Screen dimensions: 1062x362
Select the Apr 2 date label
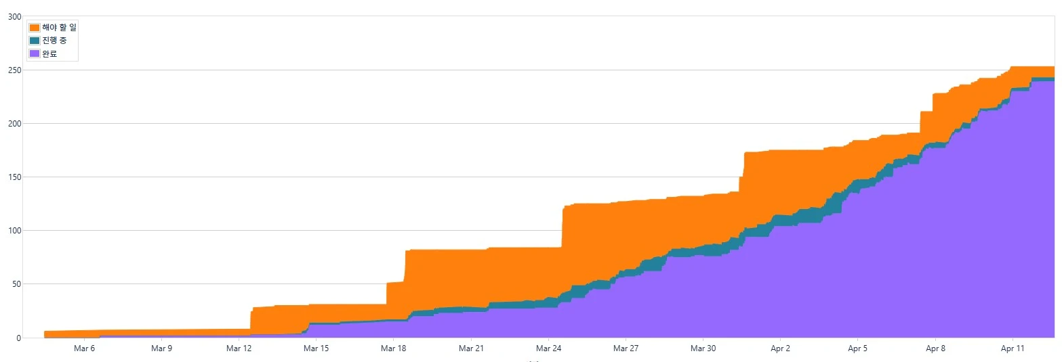pos(780,348)
